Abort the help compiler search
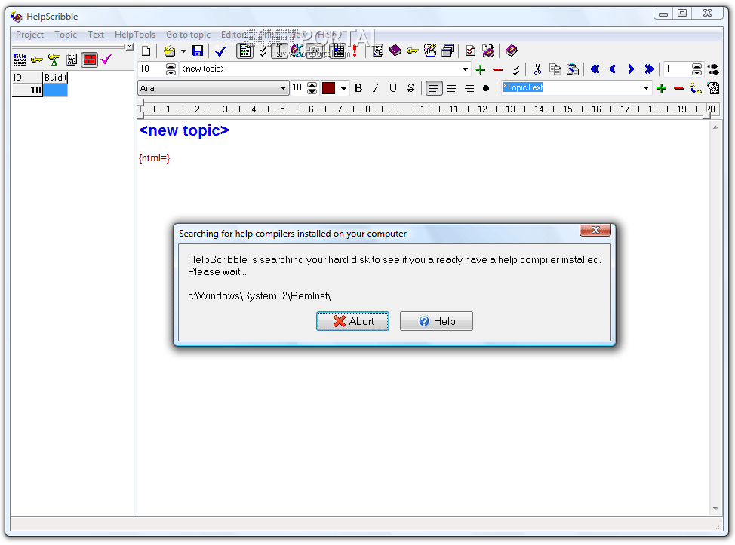The width and height of the screenshot is (735, 545). point(352,321)
